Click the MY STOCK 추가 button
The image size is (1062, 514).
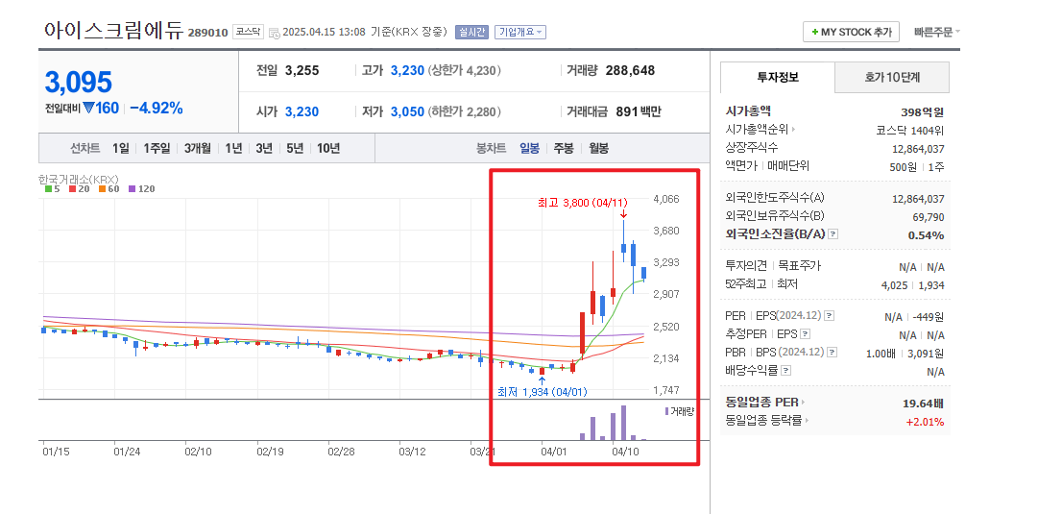coord(852,32)
